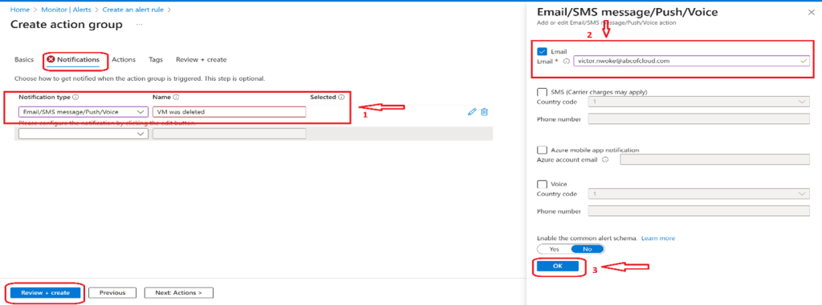The width and height of the screenshot is (822, 305).
Task: Show info tooltip for Azure account email
Action: [x=605, y=160]
